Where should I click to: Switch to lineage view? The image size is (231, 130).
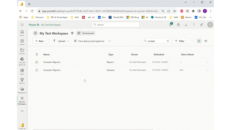206,41
